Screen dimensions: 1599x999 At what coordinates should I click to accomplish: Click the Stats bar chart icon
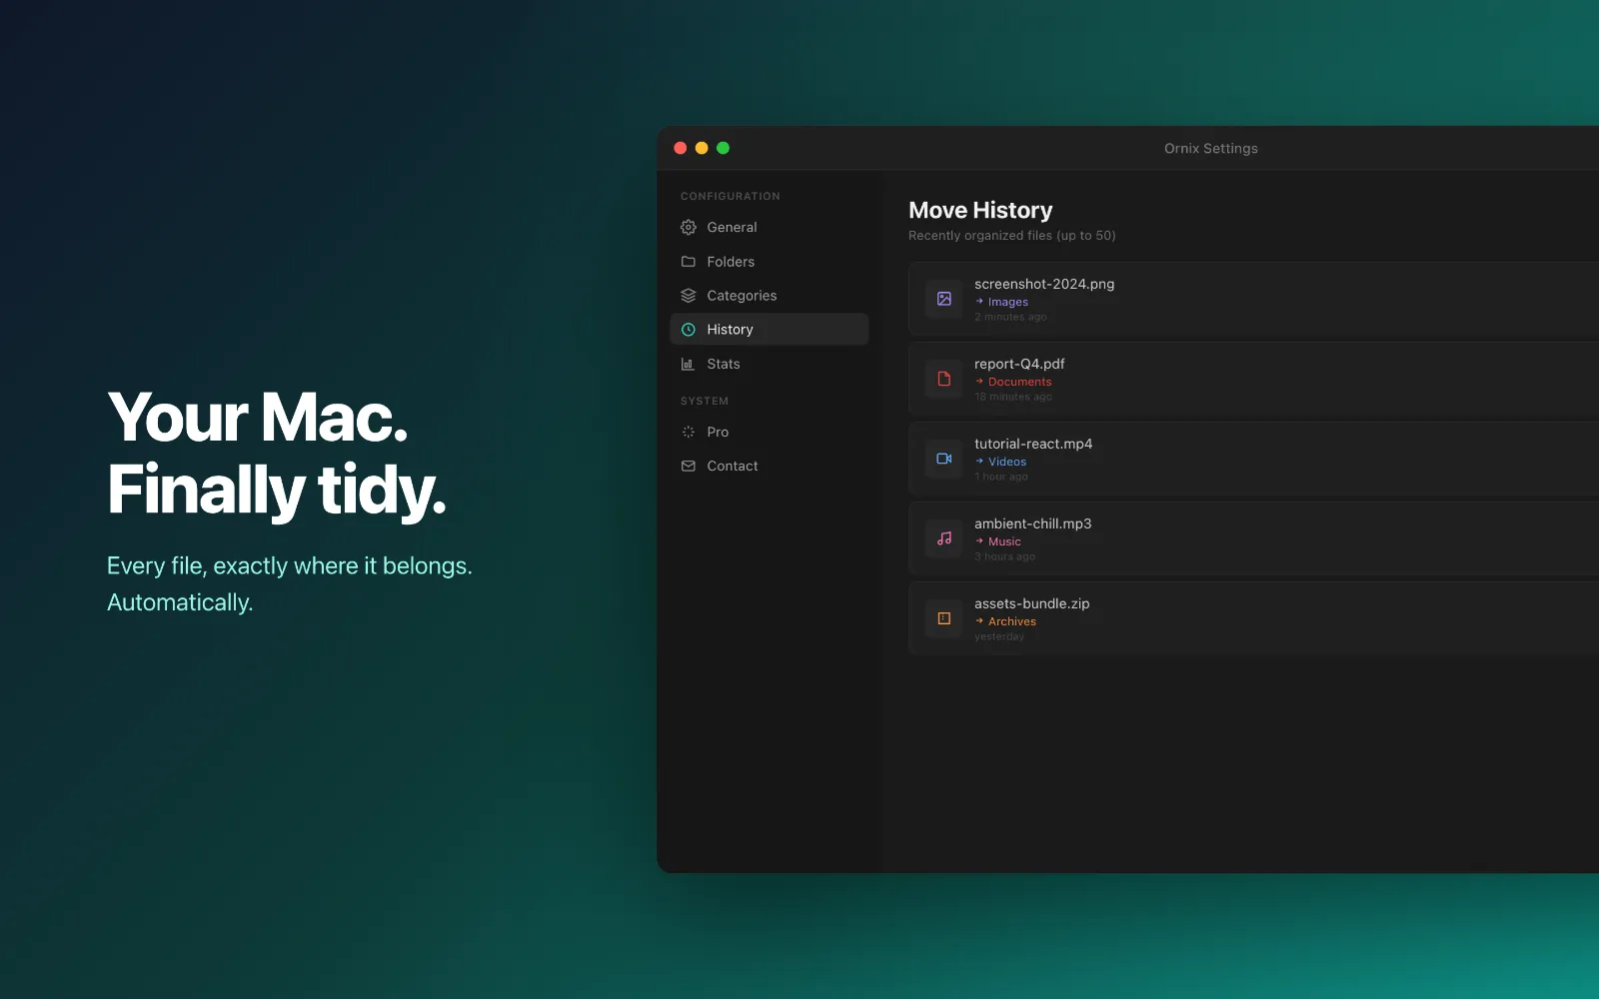(x=688, y=364)
